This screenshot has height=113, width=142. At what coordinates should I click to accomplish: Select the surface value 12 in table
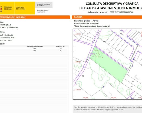point(61,51)
